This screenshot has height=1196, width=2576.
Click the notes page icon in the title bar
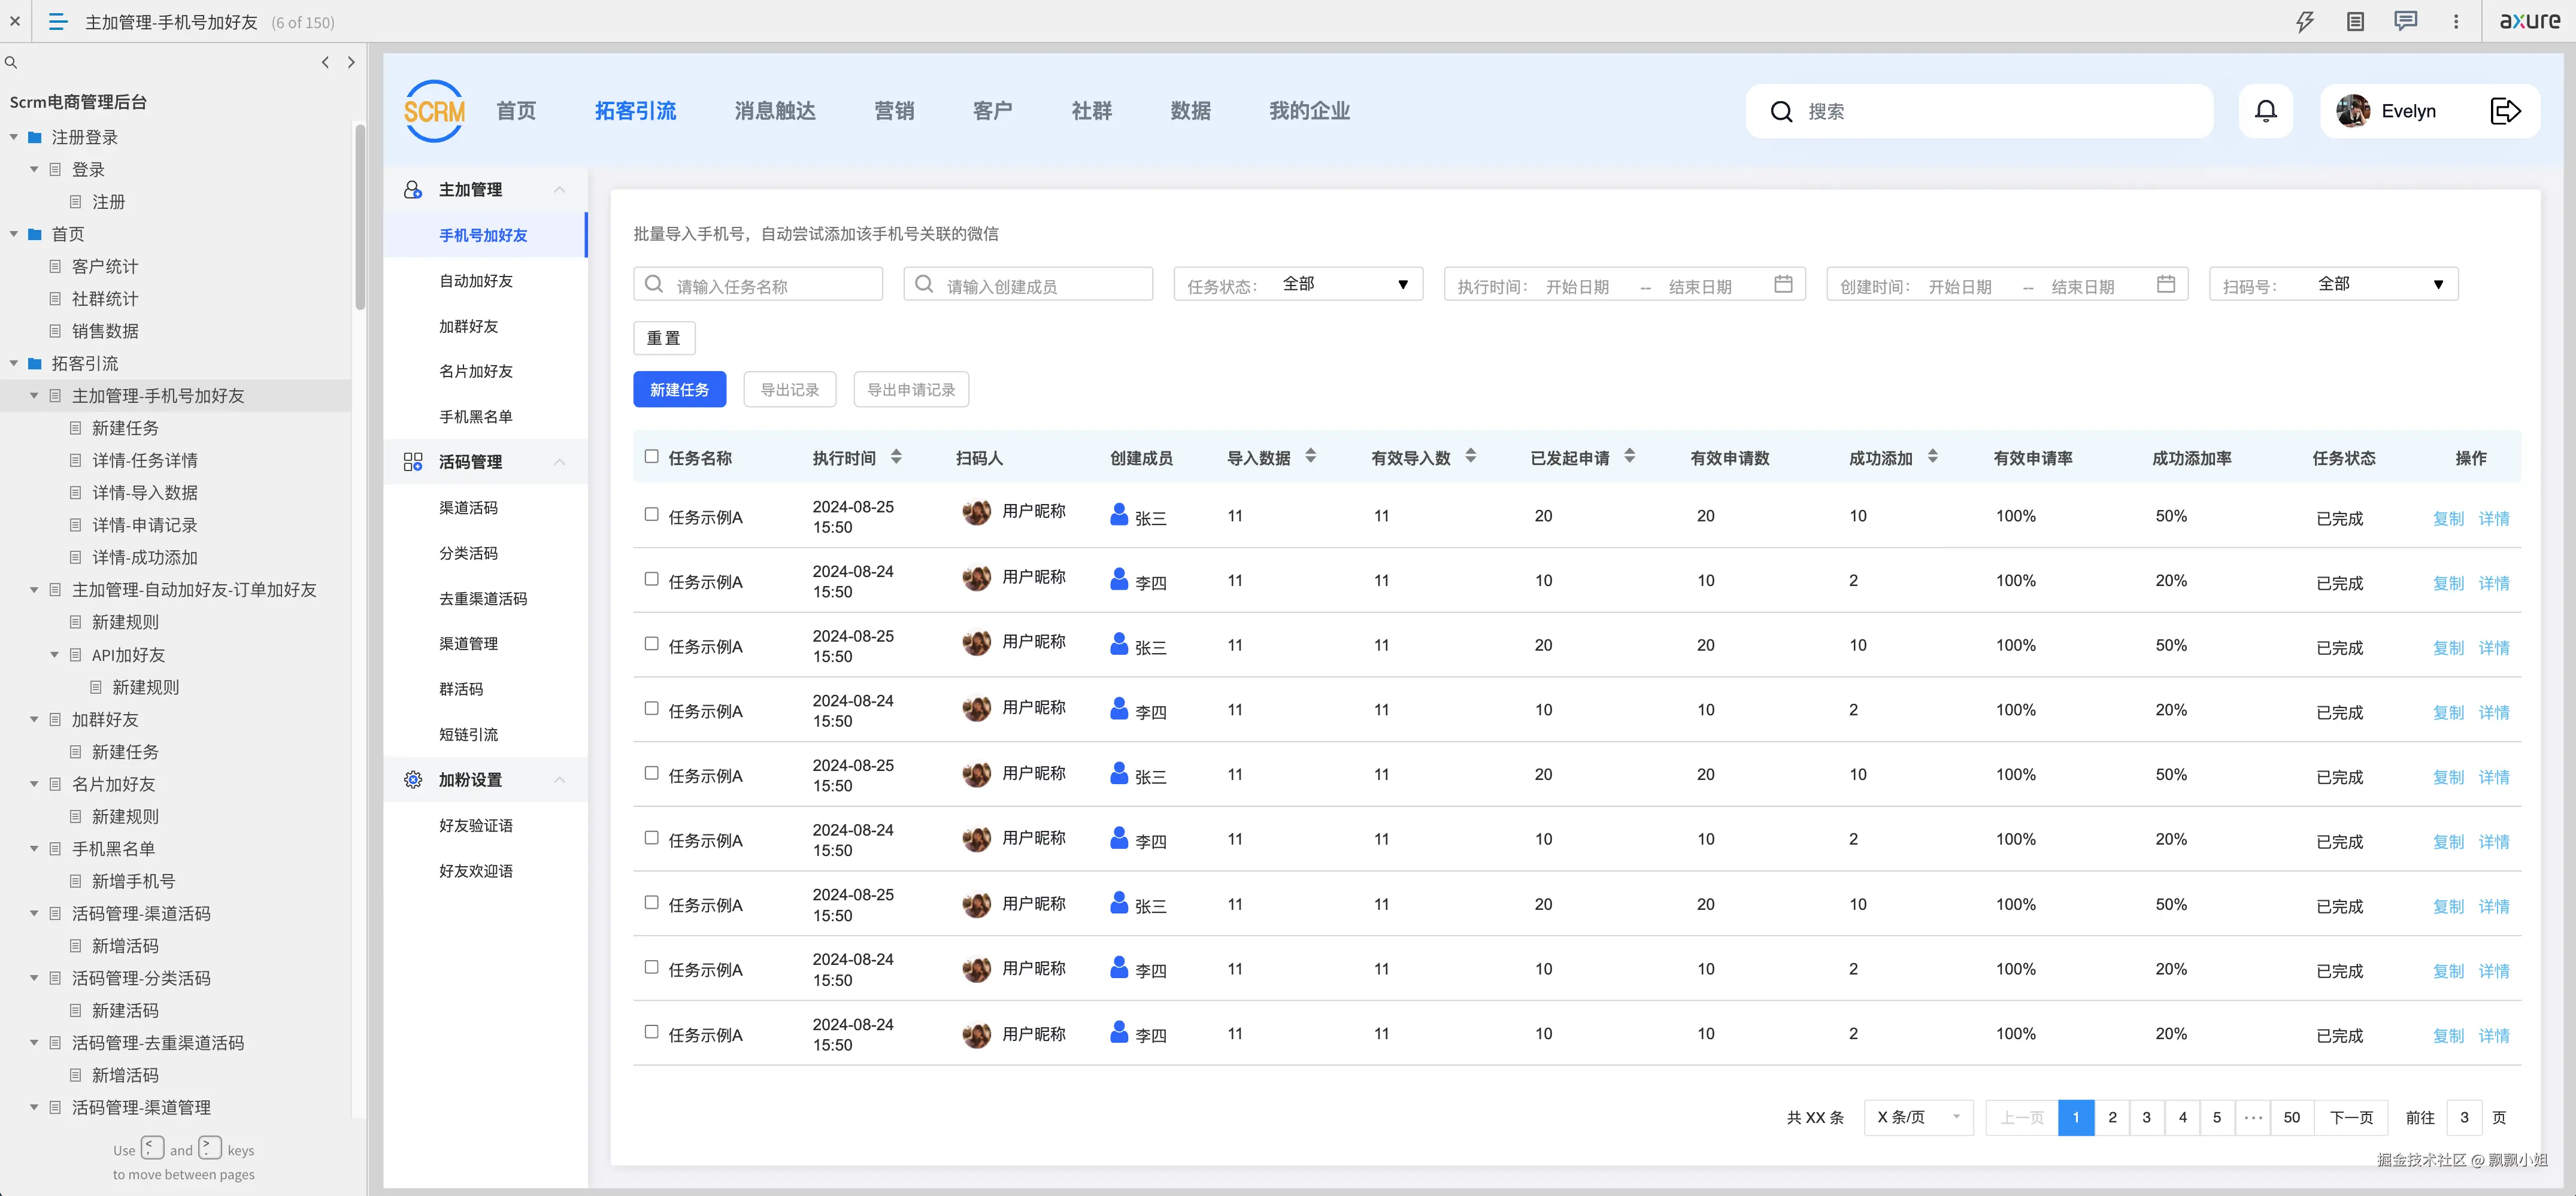[2356, 21]
